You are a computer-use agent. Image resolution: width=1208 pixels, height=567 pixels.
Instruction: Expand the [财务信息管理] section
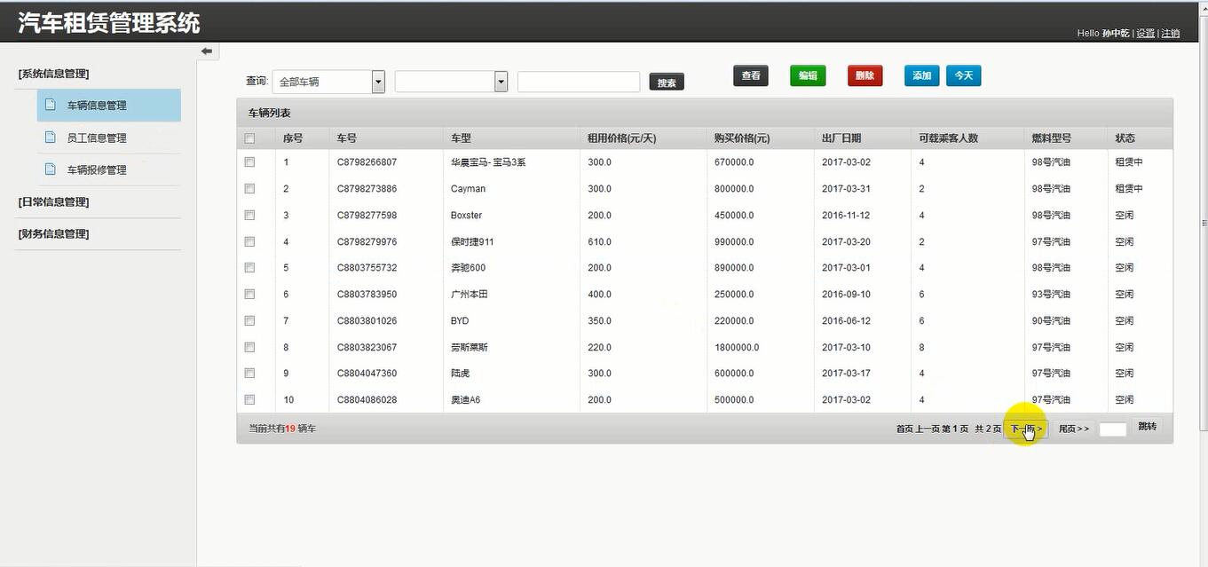53,233
